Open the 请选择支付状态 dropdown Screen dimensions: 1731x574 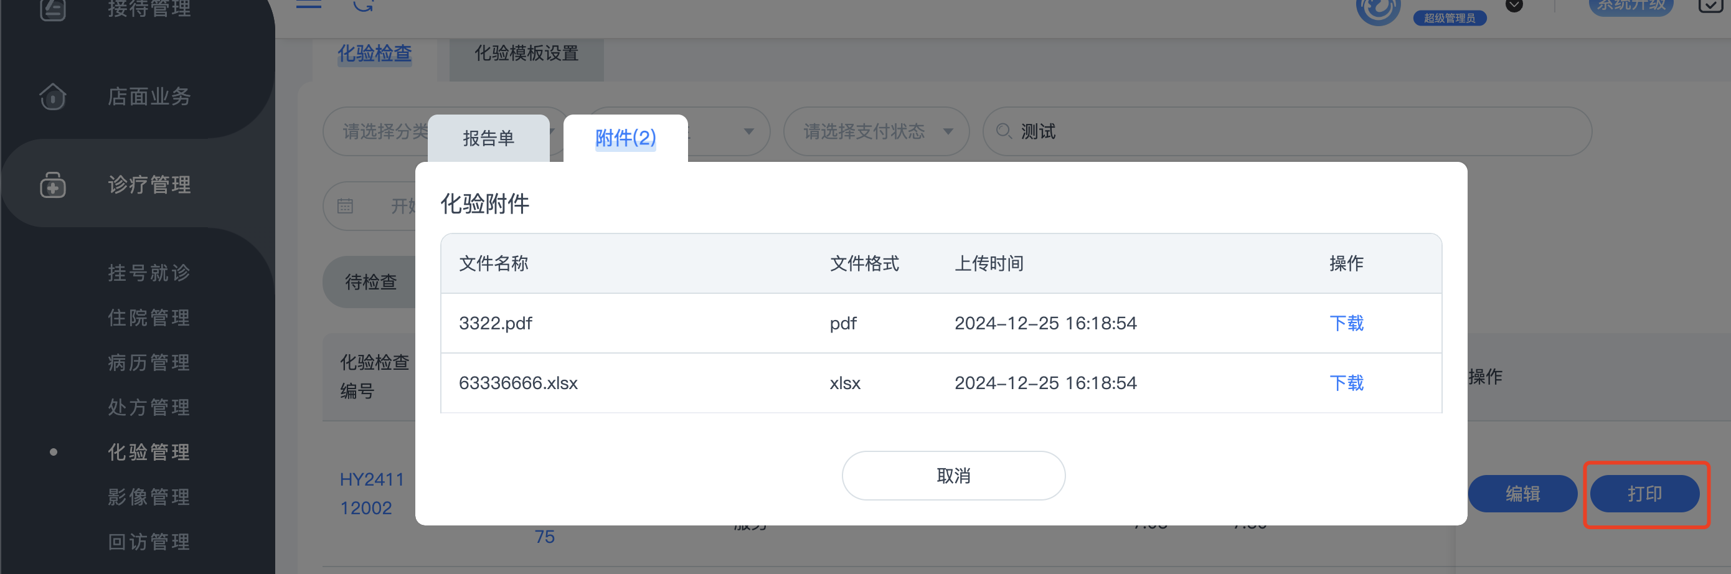[876, 132]
